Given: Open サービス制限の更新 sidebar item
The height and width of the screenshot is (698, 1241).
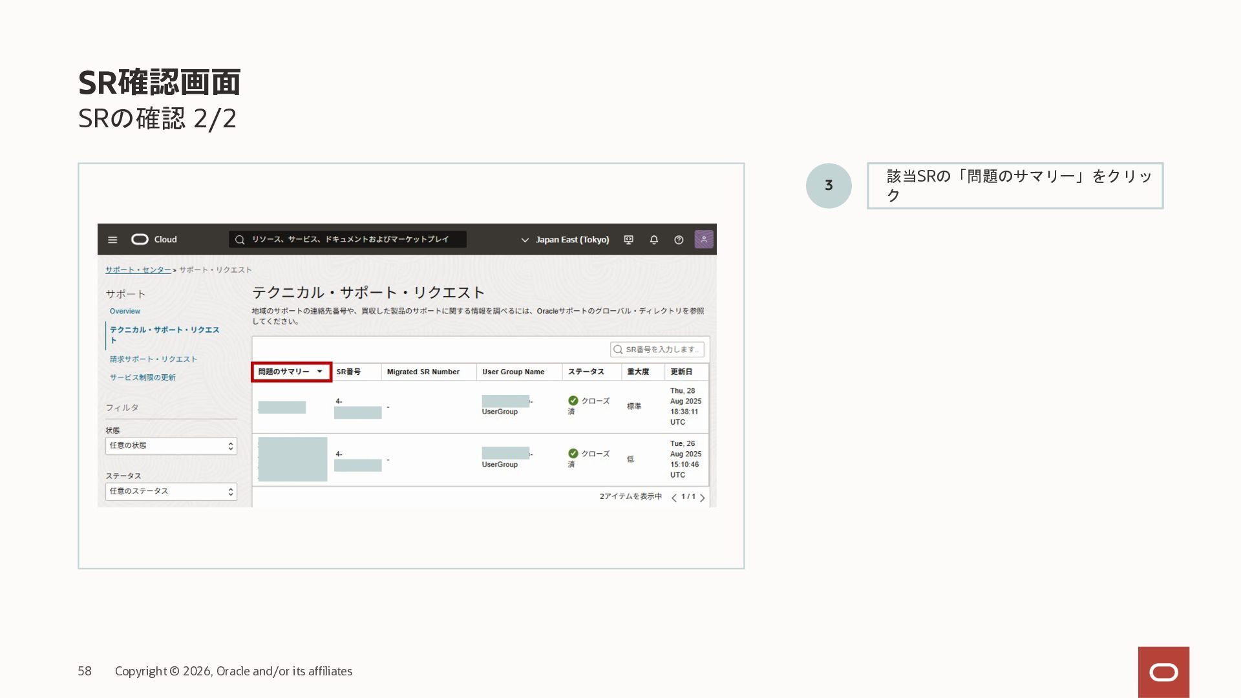Looking at the screenshot, I should point(142,377).
